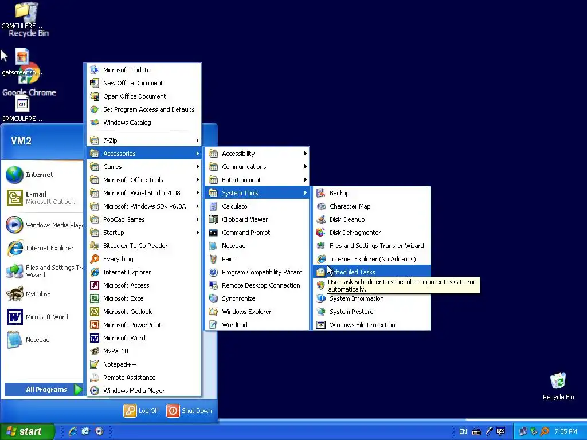Screen dimensions: 587x440
Task: Select the Accessories menu item
Action: pyautogui.click(x=144, y=154)
